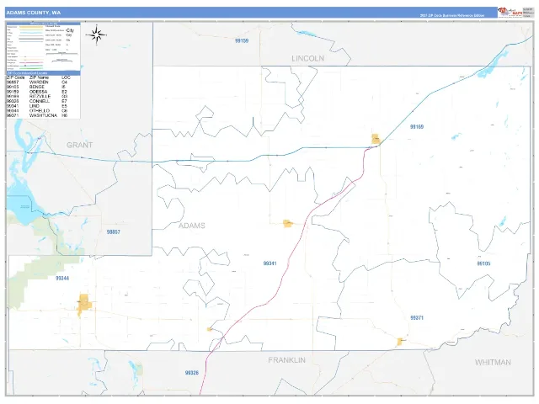Click the FRANKLIN county label
The height and width of the screenshot is (404, 539).
click(x=286, y=360)
